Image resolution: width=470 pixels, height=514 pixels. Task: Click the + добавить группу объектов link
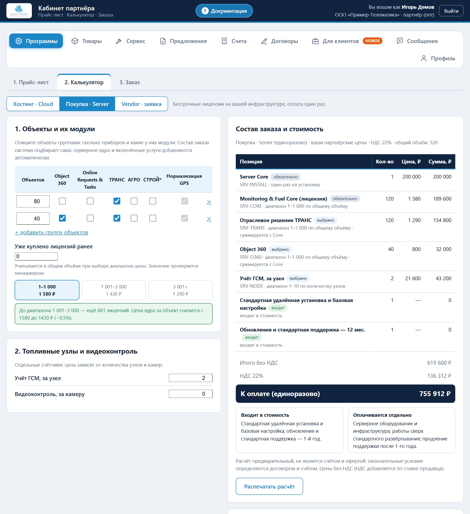point(52,232)
